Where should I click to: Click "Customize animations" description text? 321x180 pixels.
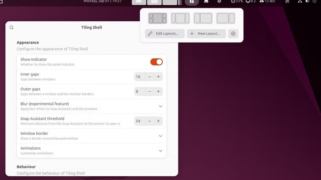click(x=37, y=153)
